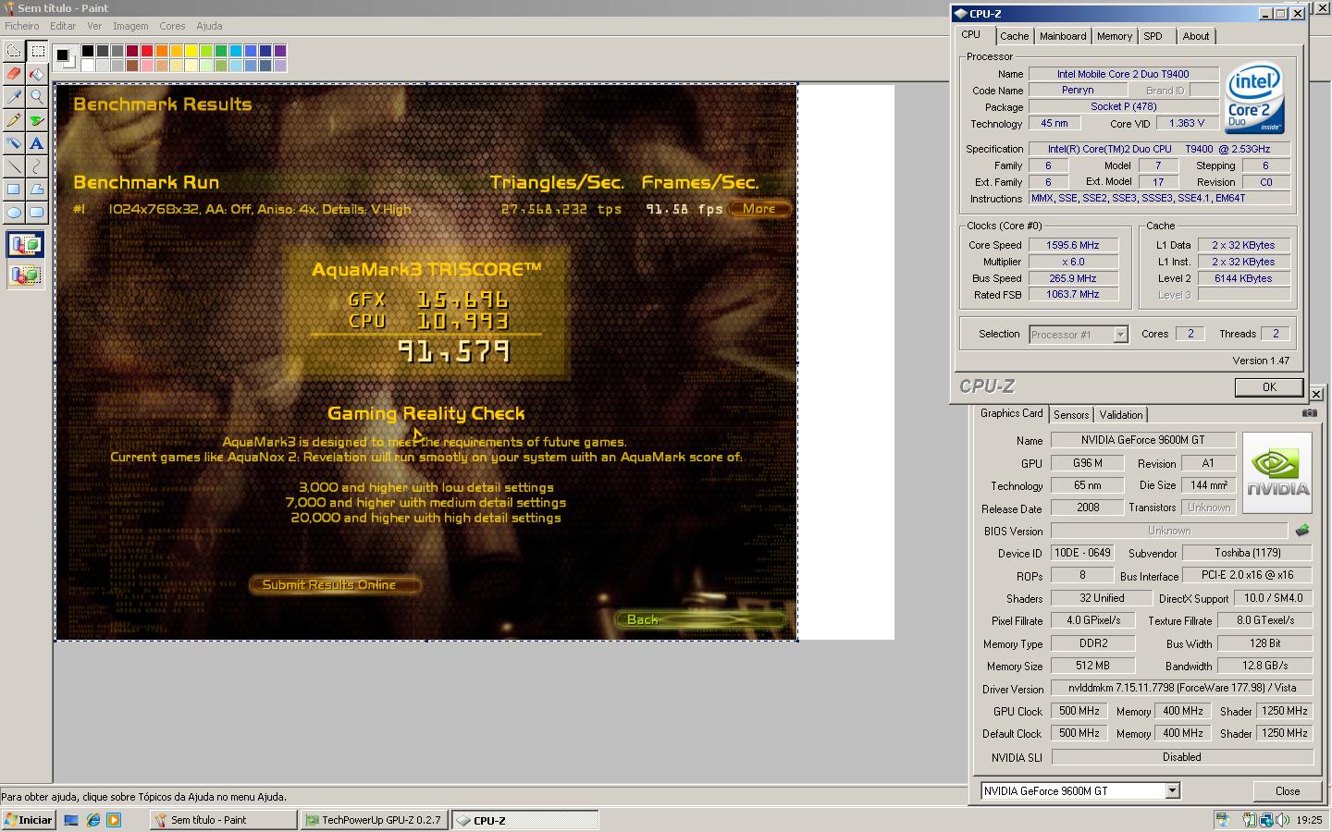Image resolution: width=1332 pixels, height=832 pixels.
Task: Switch to the About tab in CPU-Z
Action: 1195,36
